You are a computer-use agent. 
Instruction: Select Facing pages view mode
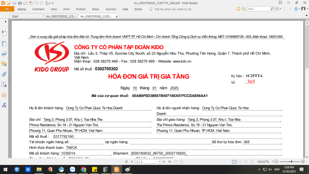(x=246, y=162)
